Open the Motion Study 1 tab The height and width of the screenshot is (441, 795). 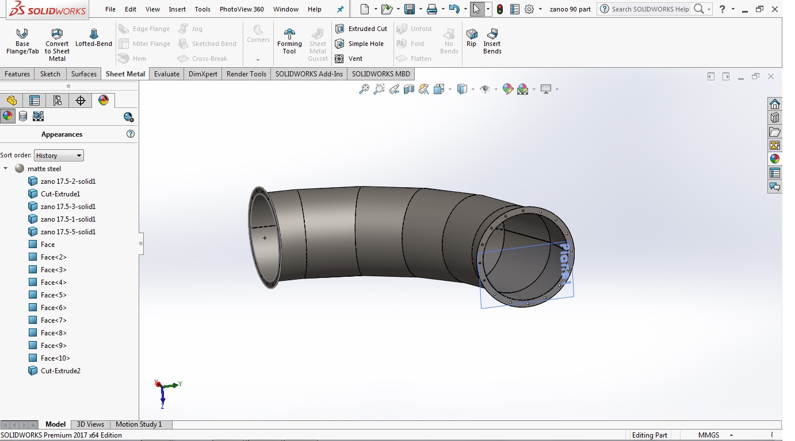pyautogui.click(x=139, y=424)
